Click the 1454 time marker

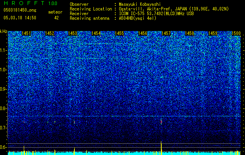tap(96, 33)
